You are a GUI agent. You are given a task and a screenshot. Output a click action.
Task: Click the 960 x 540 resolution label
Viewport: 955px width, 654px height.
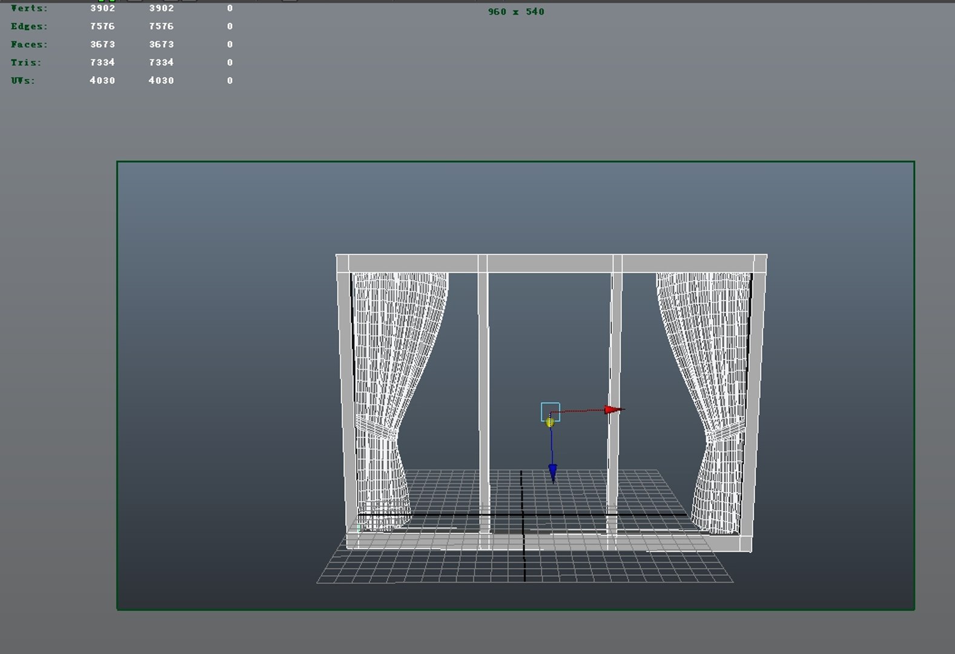pos(516,12)
